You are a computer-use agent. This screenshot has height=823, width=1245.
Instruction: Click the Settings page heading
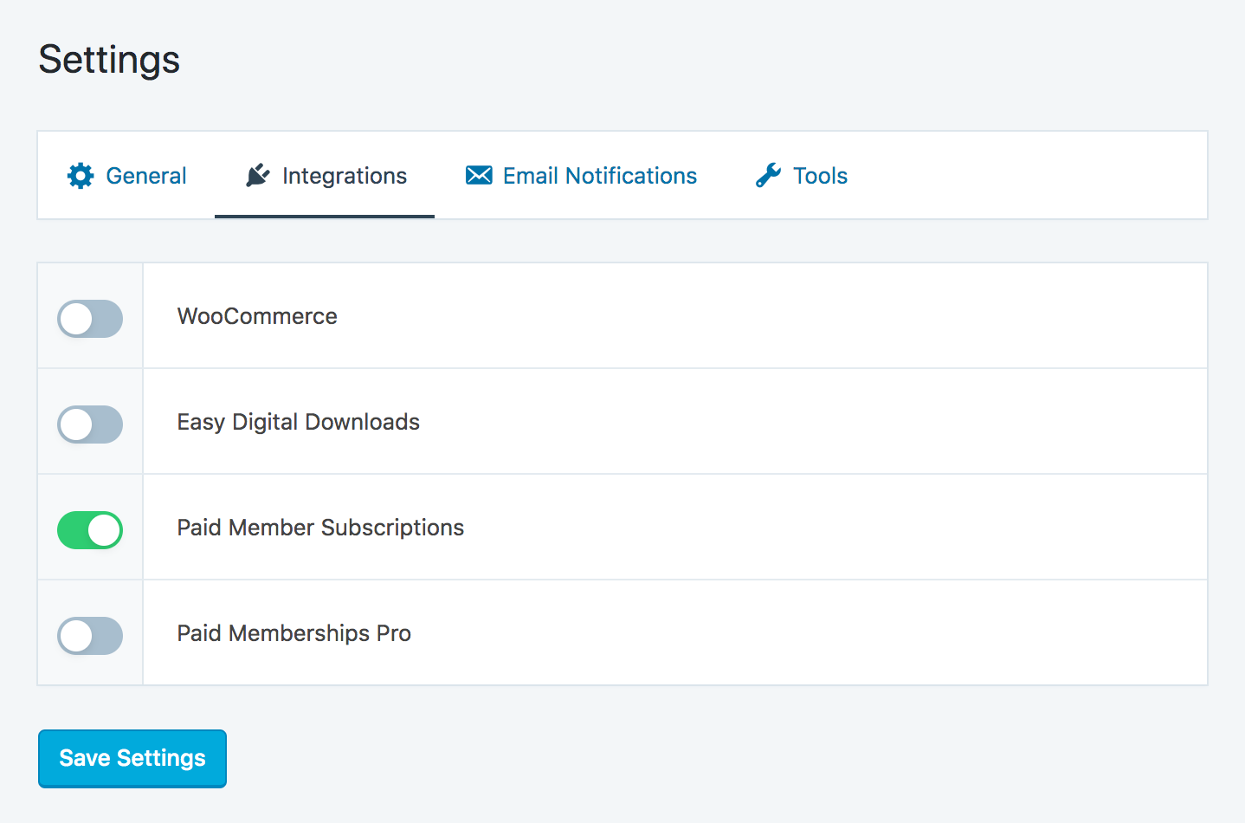(109, 60)
